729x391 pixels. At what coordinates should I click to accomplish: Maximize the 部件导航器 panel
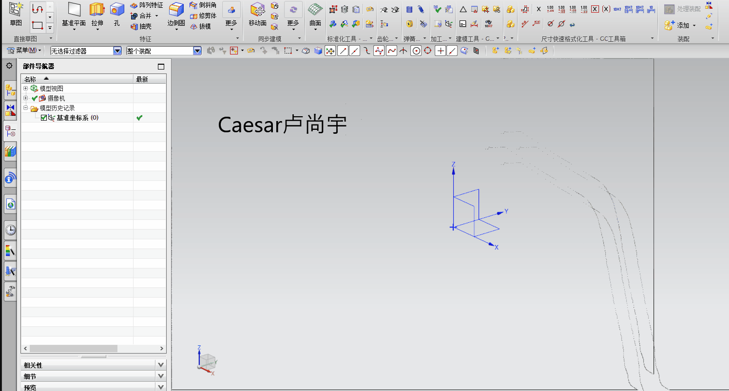pyautogui.click(x=161, y=67)
